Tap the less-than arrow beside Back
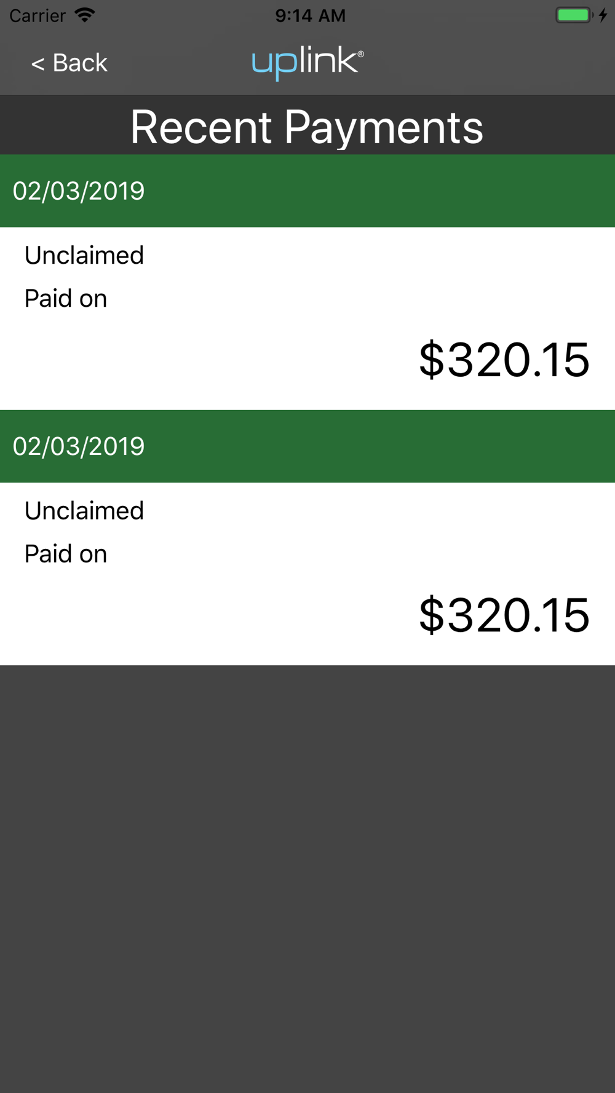 (38, 63)
